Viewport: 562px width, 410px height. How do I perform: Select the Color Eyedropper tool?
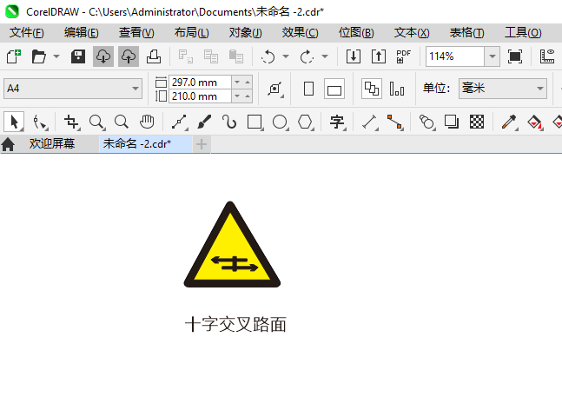click(509, 122)
